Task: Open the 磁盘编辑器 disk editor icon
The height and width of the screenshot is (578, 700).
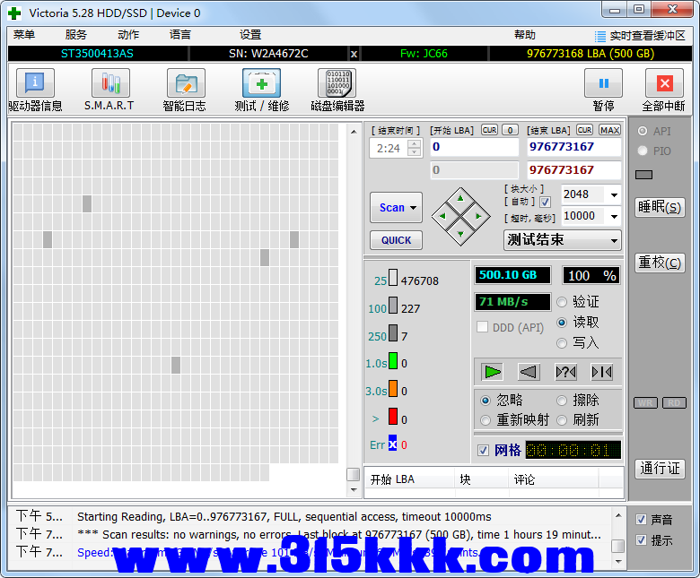Action: click(x=337, y=84)
